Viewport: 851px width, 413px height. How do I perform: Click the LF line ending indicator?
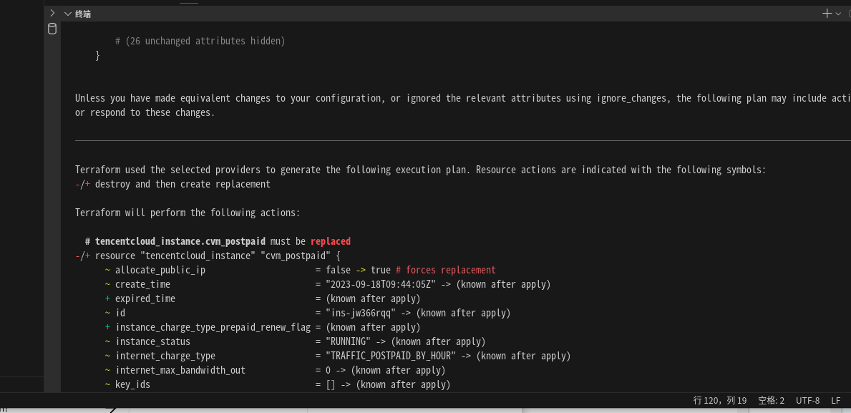tap(835, 400)
